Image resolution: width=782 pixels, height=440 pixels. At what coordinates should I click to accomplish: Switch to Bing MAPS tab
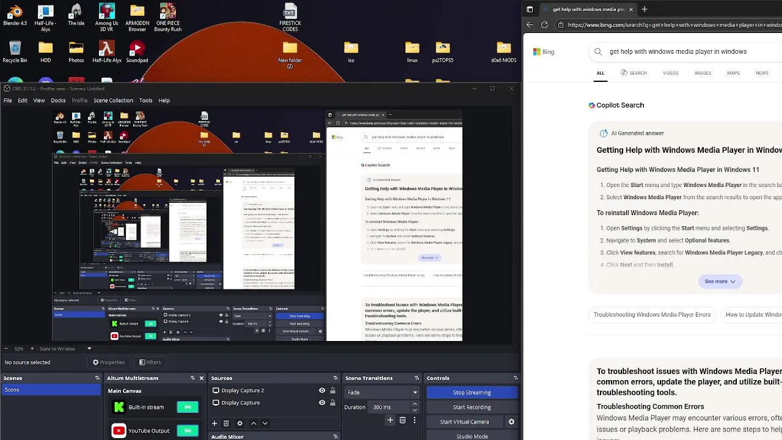point(733,73)
